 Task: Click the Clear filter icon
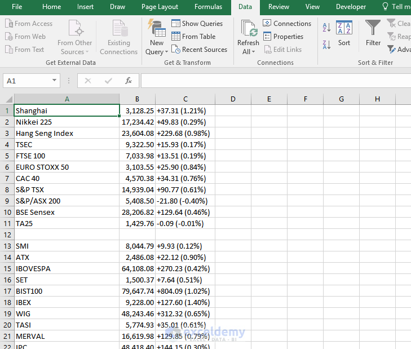[x=391, y=23]
